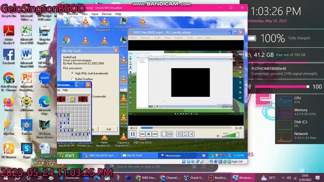Open Google Chrome shortcut in XP VM

[x=66, y=42]
